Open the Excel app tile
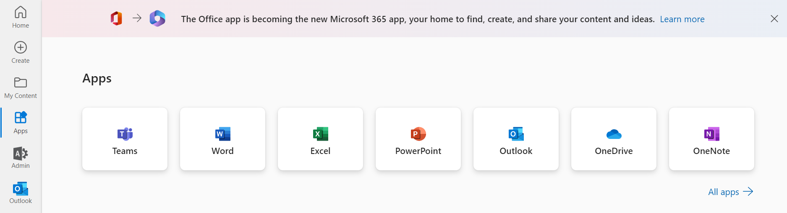Viewport: 787px width, 213px height. (320, 139)
